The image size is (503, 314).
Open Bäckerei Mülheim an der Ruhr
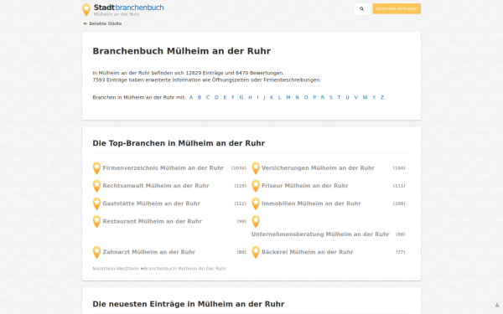click(308, 252)
